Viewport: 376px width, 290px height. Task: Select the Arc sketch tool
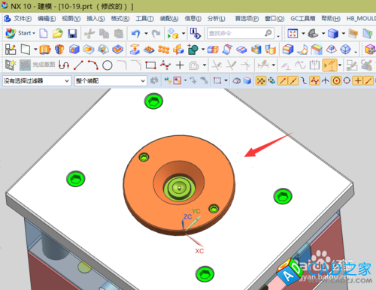coord(92,65)
